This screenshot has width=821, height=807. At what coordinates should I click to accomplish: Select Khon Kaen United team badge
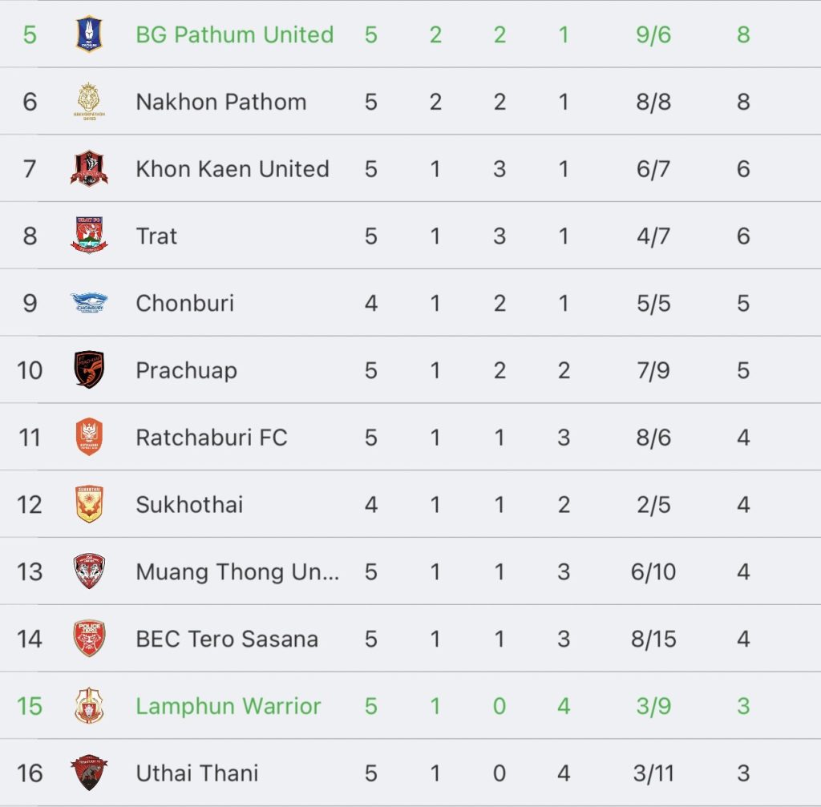[x=89, y=168]
